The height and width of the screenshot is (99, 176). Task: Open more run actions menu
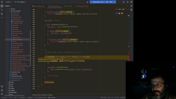coord(114,2)
